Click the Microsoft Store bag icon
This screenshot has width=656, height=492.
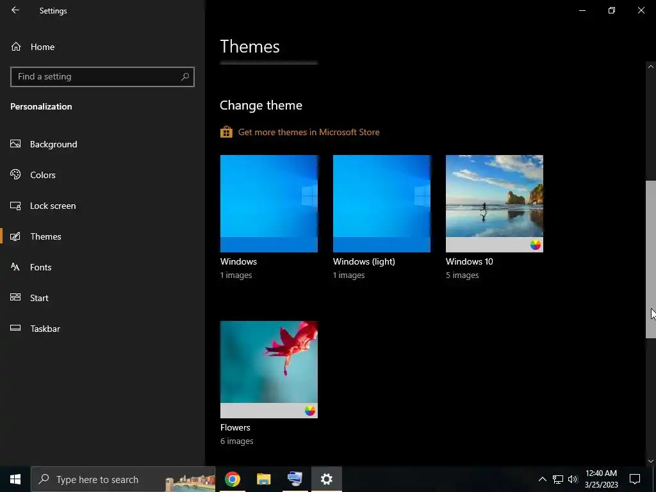coord(226,132)
